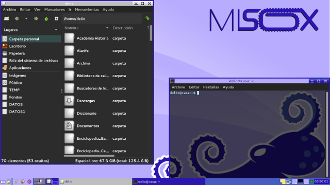The height and width of the screenshot is (185, 330).
Task: Open the Pestañas menu in the terminal
Action: tap(211, 87)
